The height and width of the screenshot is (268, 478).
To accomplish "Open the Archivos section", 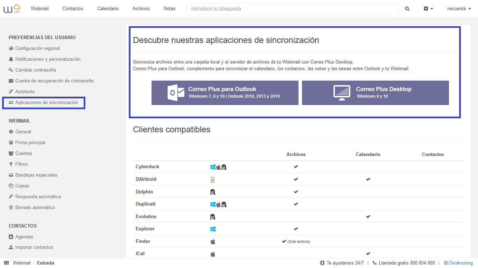I will (x=141, y=9).
